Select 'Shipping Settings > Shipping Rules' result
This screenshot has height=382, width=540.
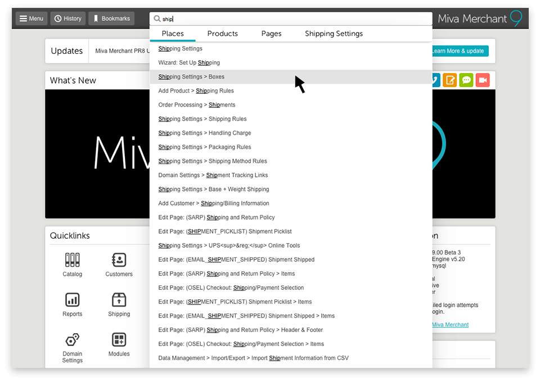coord(291,119)
